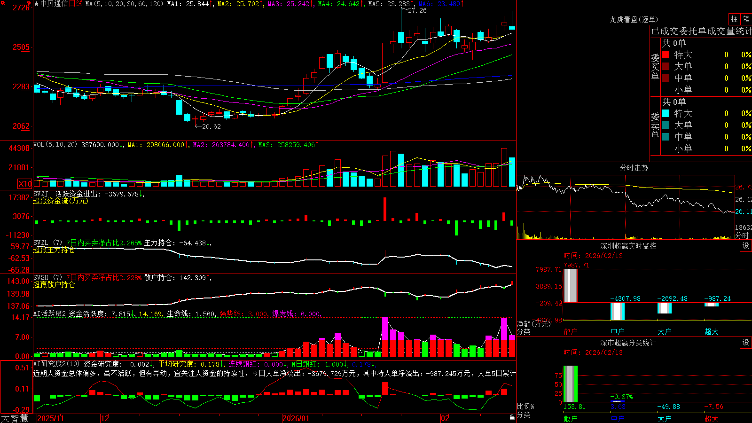Screen dimensions: 752x423
Task: Click the 2726 price axis label
Action: (x=21, y=8)
